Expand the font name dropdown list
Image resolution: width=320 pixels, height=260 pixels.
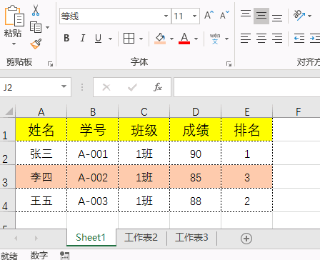pyautogui.click(x=166, y=16)
